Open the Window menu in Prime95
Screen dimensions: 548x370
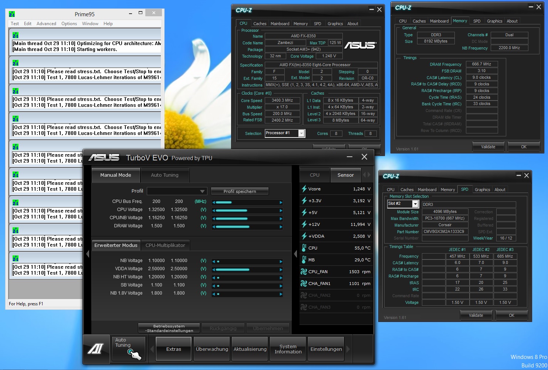pos(90,24)
